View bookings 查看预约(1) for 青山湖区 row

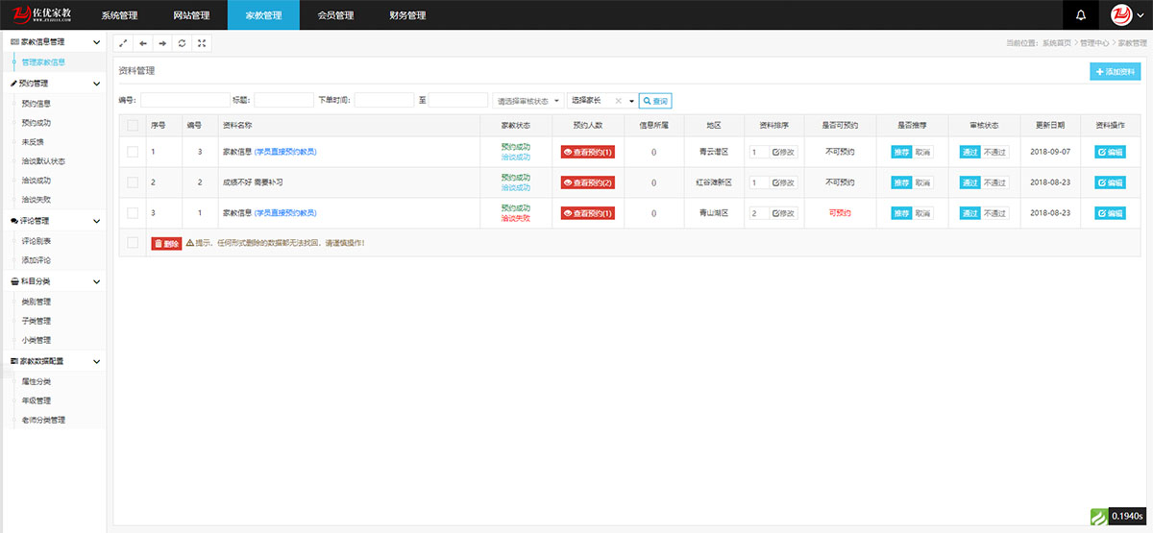(x=587, y=213)
